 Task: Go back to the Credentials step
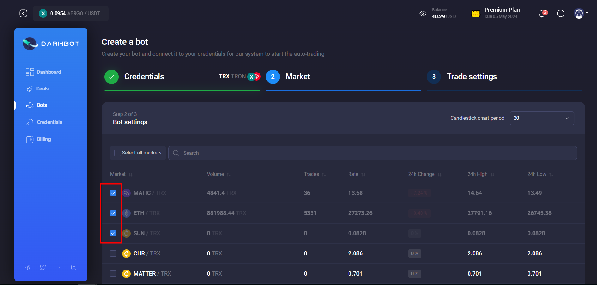(144, 76)
